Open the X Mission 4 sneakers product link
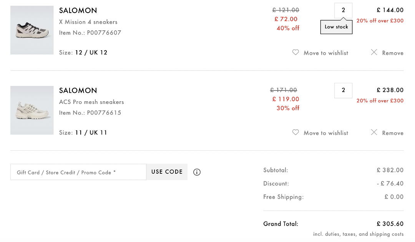Screen dimensions: 415x242 [x=88, y=22]
